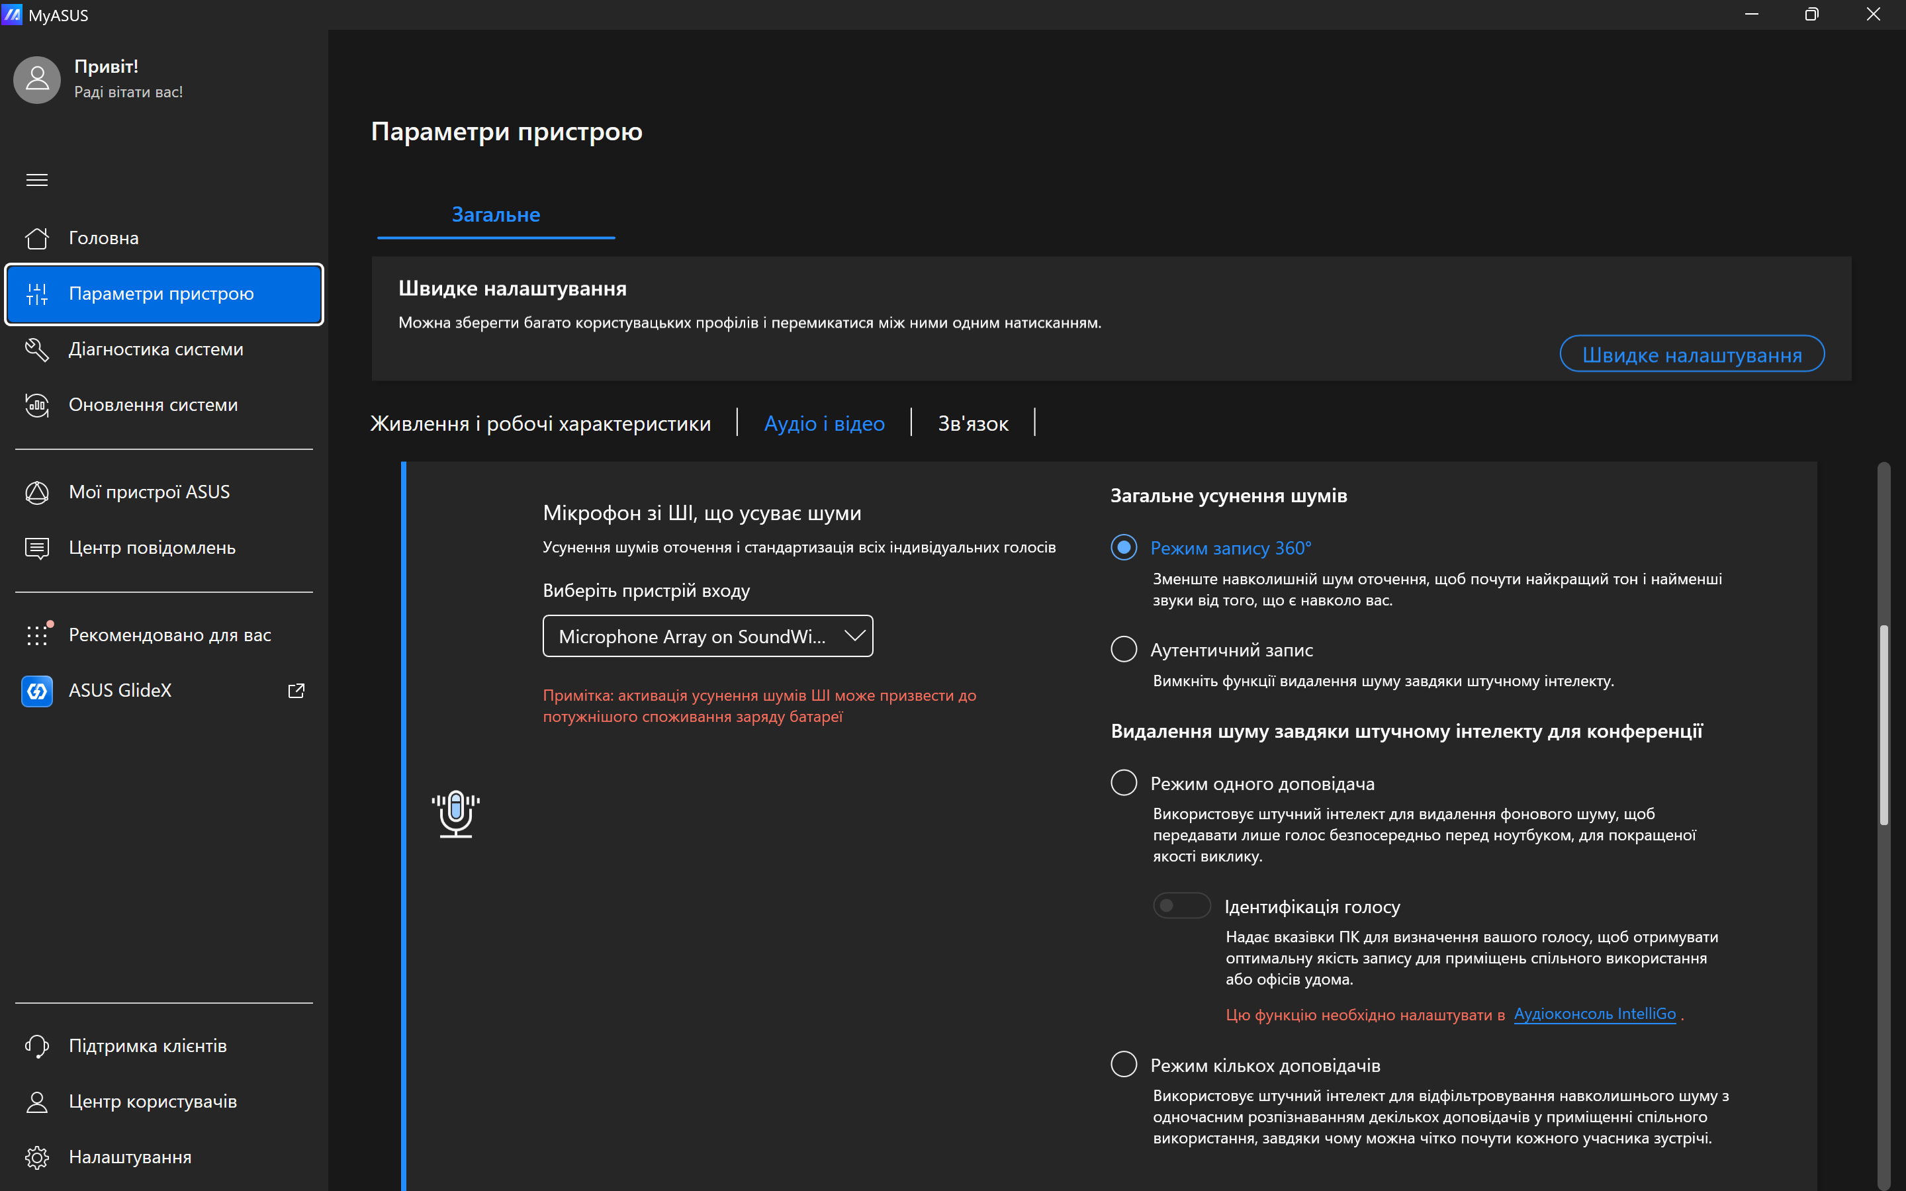Screen dimensions: 1906x1191
Task: Open the Зв'язок section
Action: [973, 423]
